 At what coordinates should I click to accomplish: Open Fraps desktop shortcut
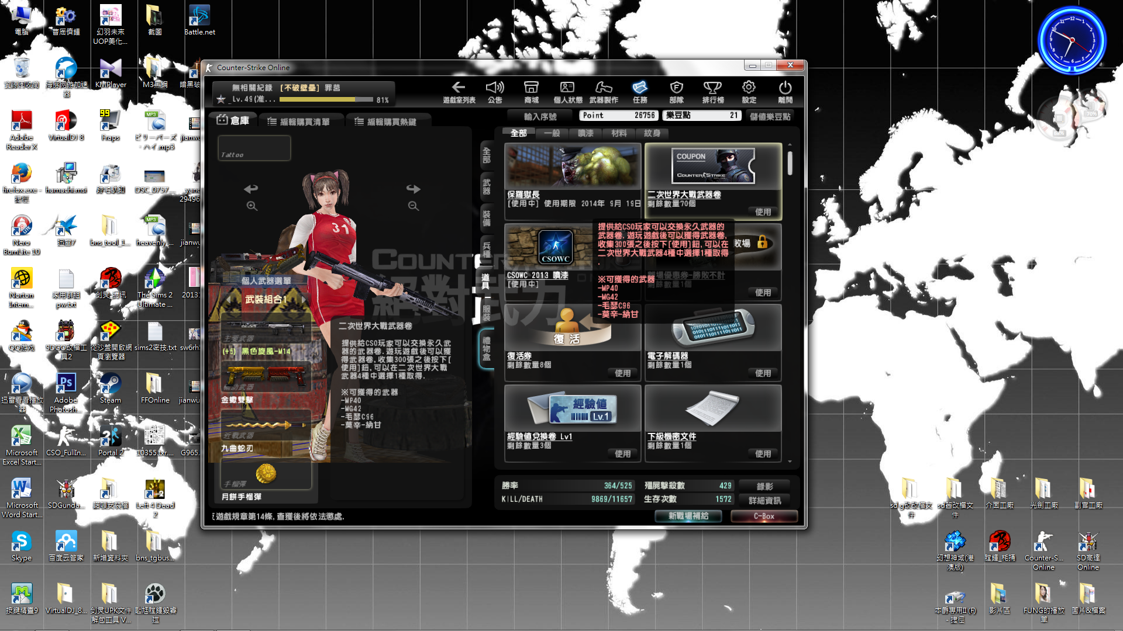pos(110,126)
